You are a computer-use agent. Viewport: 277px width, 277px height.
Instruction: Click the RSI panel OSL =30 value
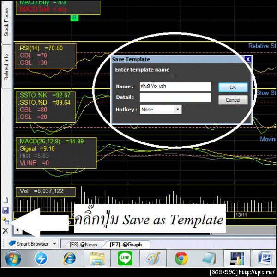tap(33, 62)
